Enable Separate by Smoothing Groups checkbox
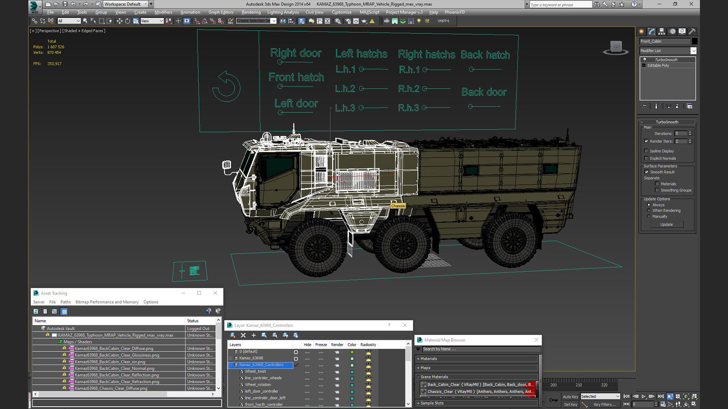This screenshot has width=728, height=409. pos(657,190)
